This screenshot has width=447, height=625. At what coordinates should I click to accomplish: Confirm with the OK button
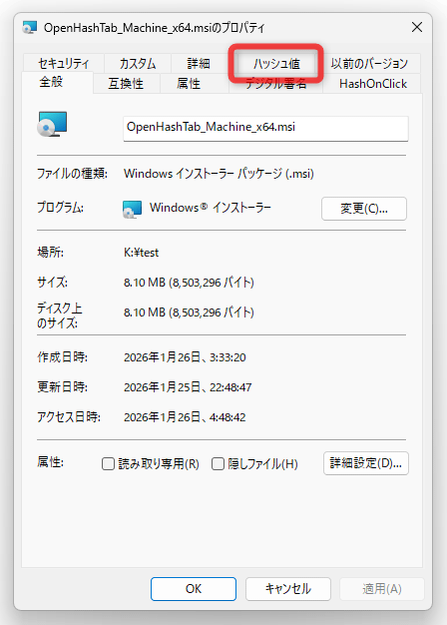[x=194, y=589]
